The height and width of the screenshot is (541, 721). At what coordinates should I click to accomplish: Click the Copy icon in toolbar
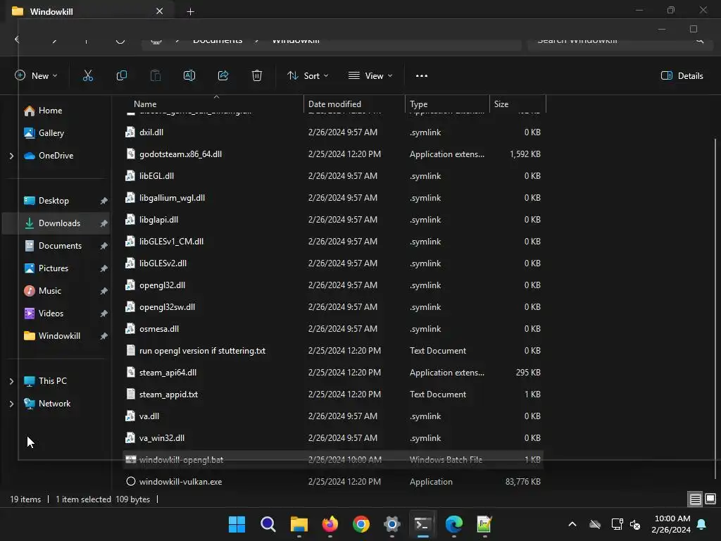121,76
